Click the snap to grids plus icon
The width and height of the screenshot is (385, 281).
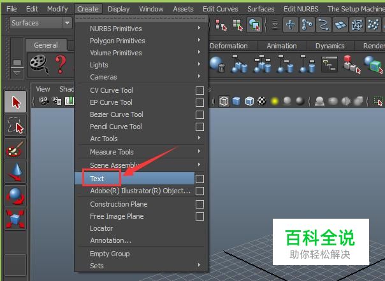click(291, 25)
